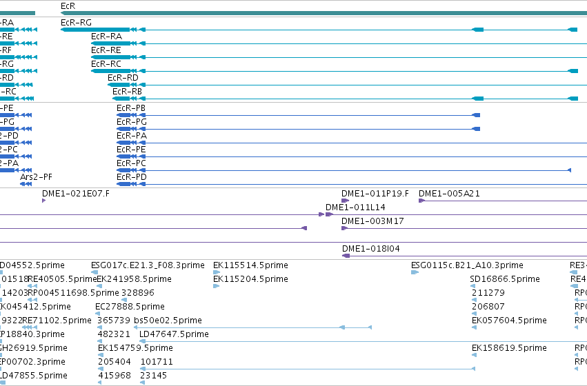Click the EcR-PC protein label

[x=131, y=163]
